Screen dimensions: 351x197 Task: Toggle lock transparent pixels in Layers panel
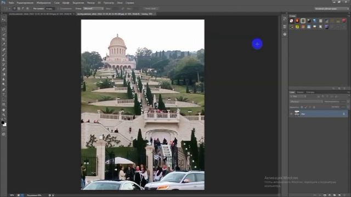point(302,107)
